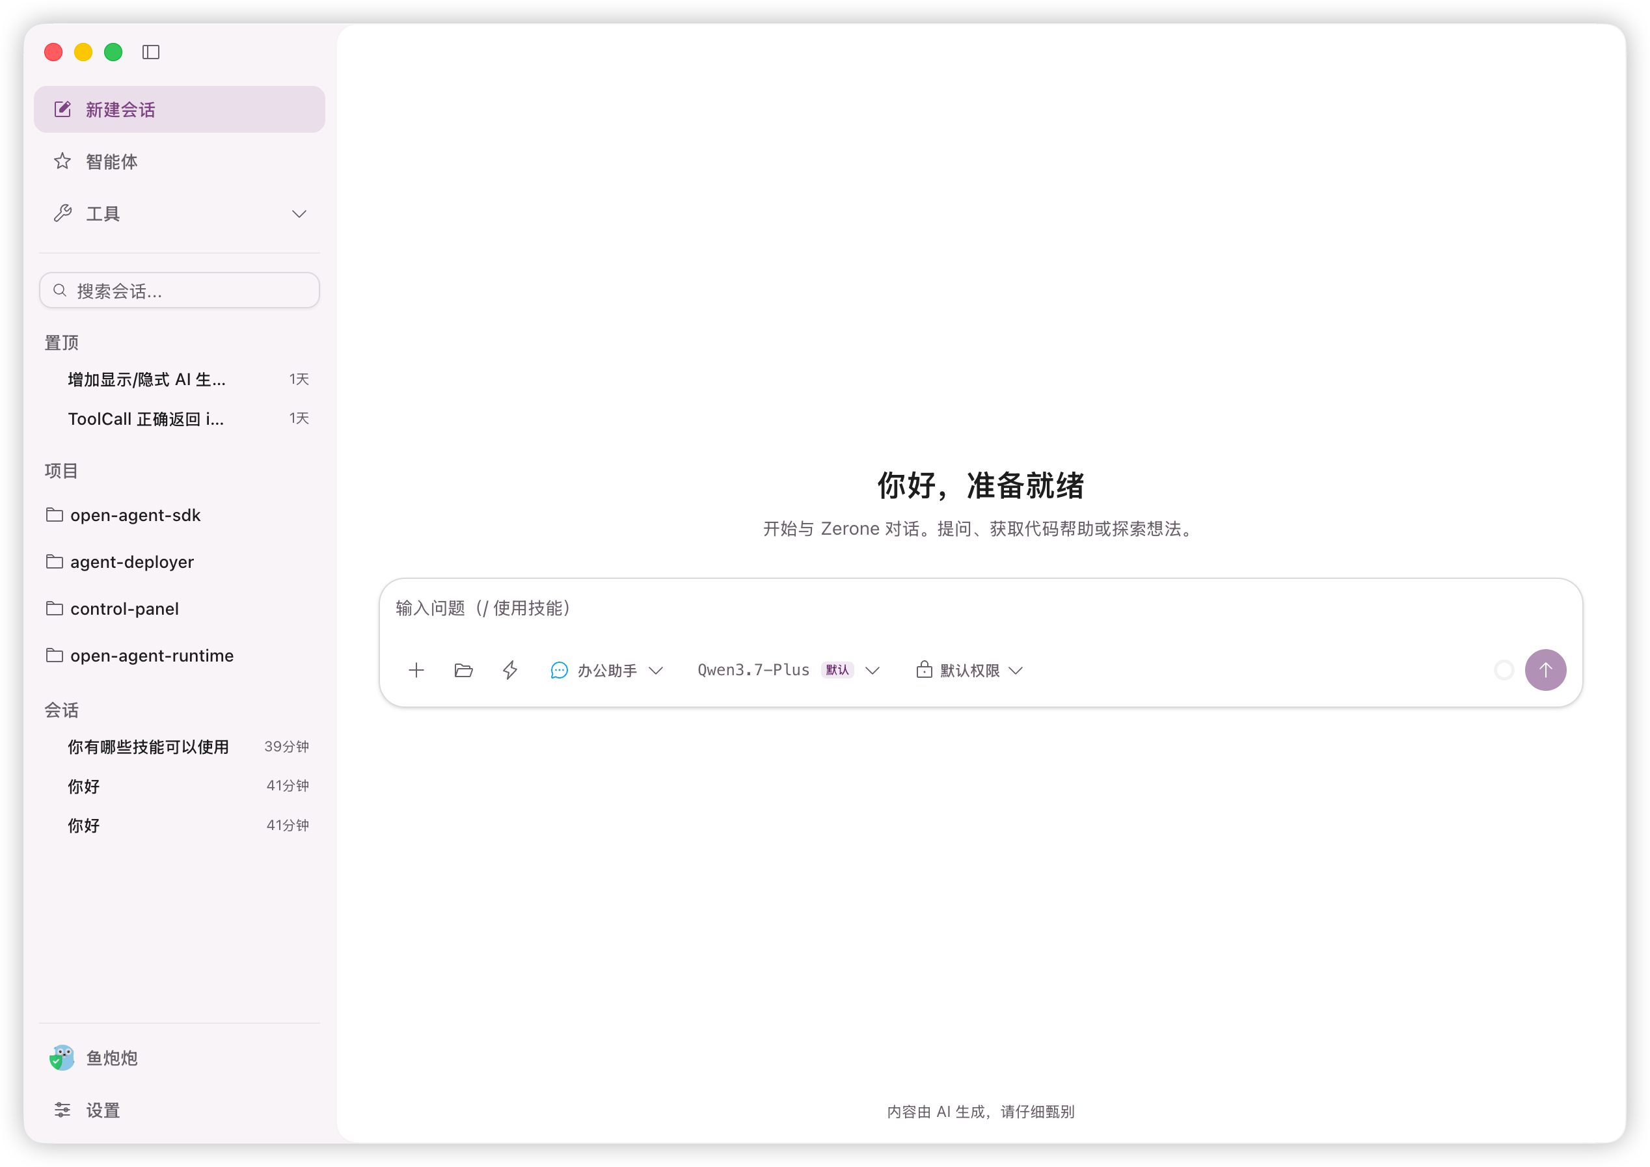The image size is (1650, 1167).
Task: Click the star icon beside 智能体
Action: pos(62,161)
